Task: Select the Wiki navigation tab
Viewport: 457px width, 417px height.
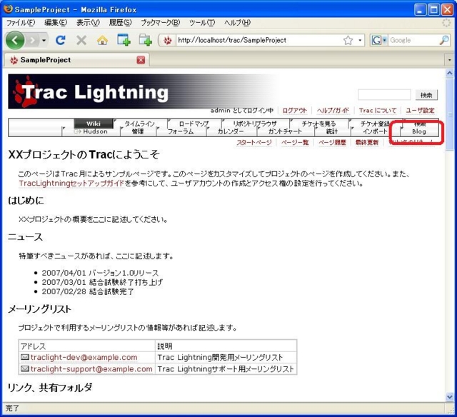Action: [94, 124]
